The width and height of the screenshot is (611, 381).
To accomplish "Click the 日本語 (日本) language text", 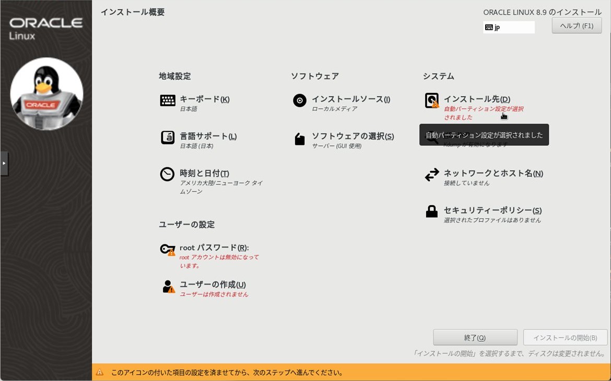I will [196, 146].
